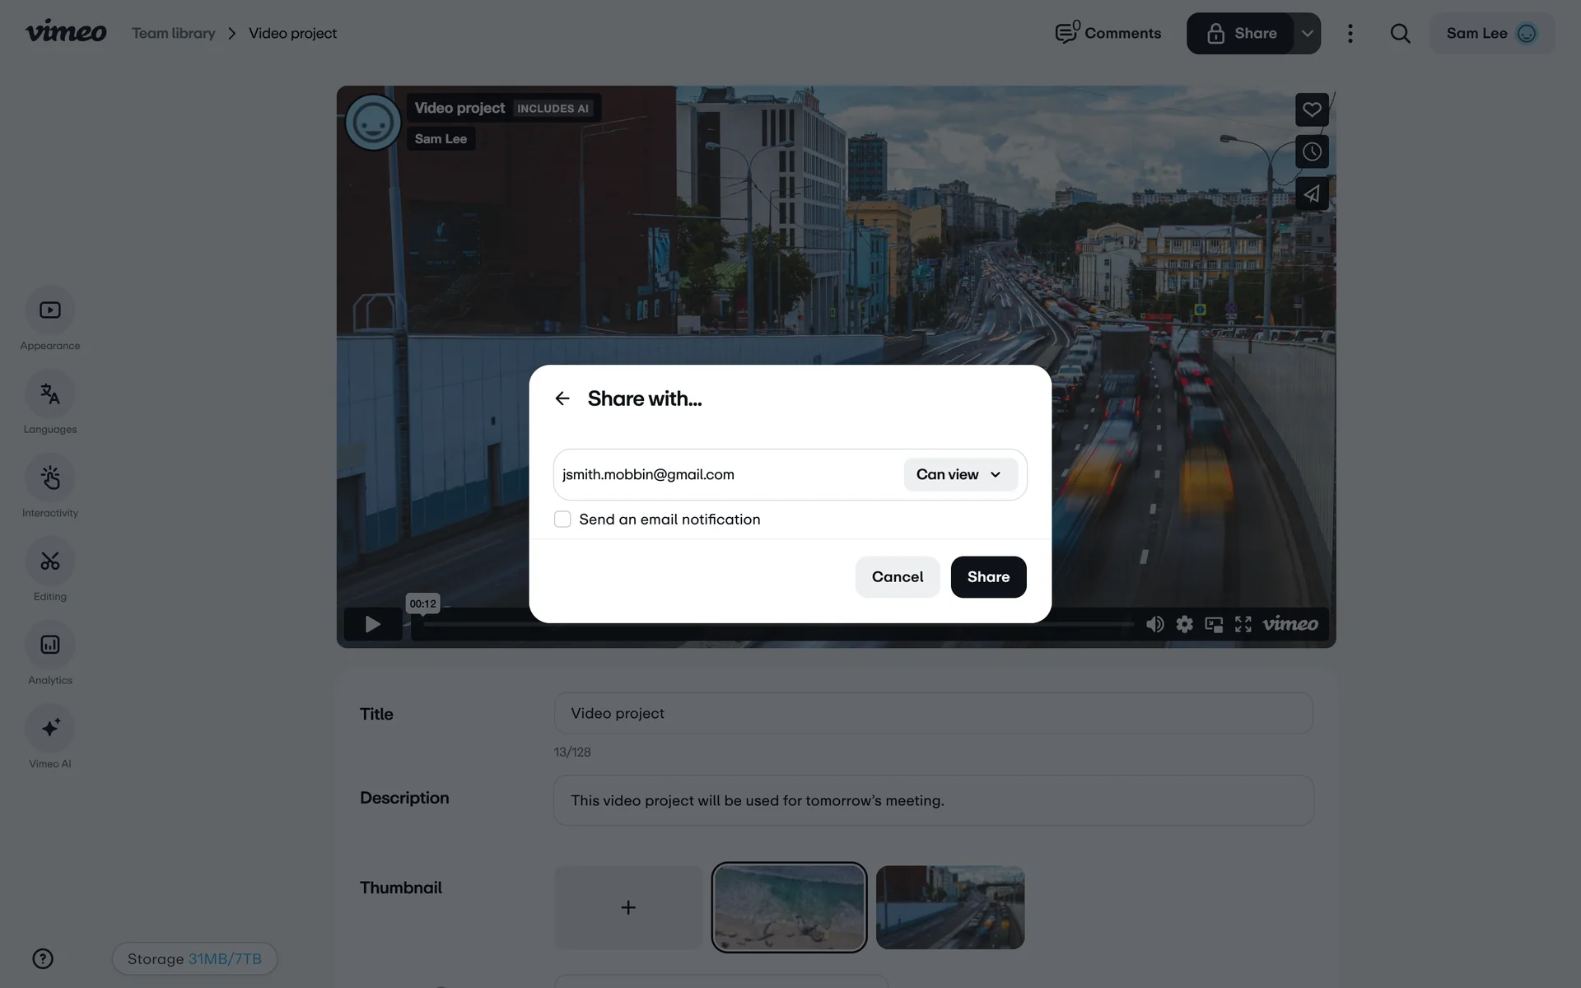Viewport: 1581px width, 988px height.
Task: Open the Sam Lee account menu
Action: [x=1491, y=34]
